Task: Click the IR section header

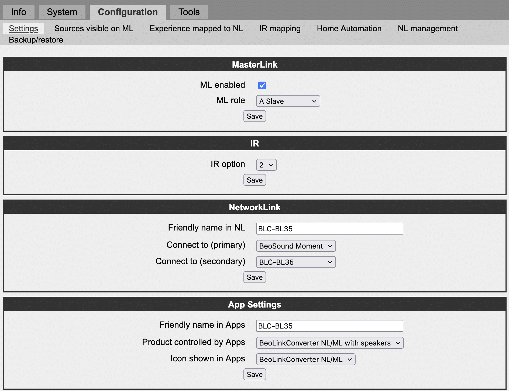Action: [x=255, y=143]
